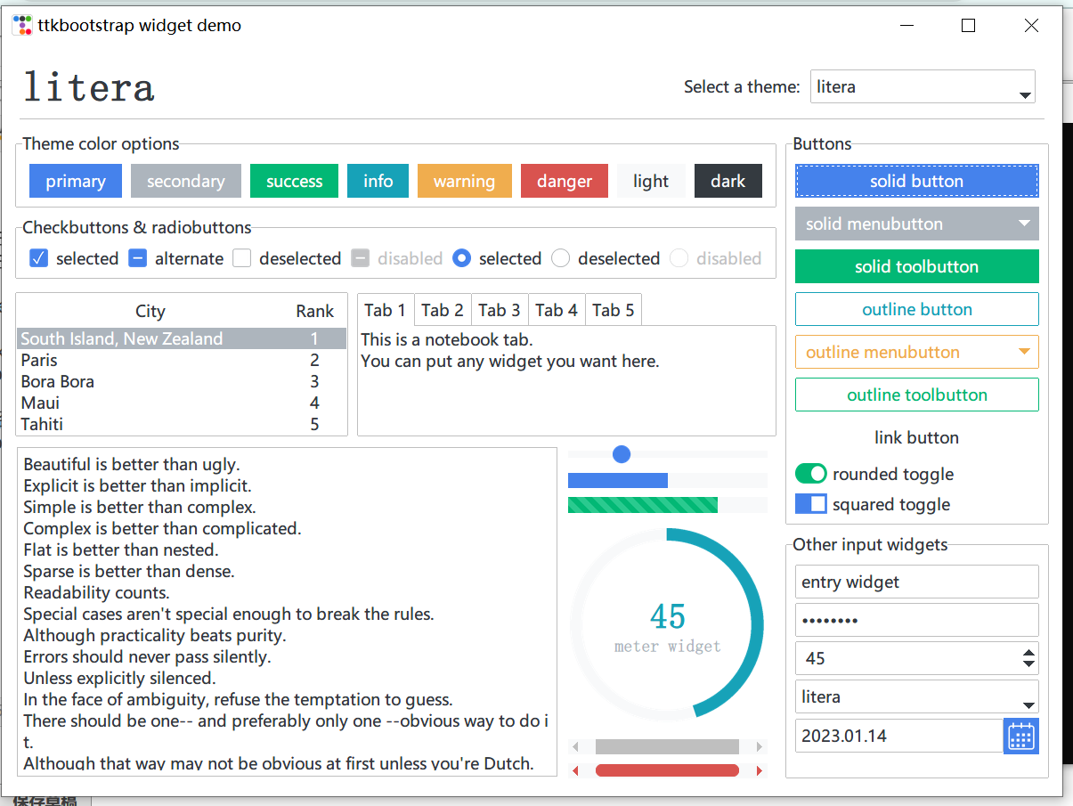Click the password entry field
Viewport: 1073px width, 806px height.
coord(917,620)
